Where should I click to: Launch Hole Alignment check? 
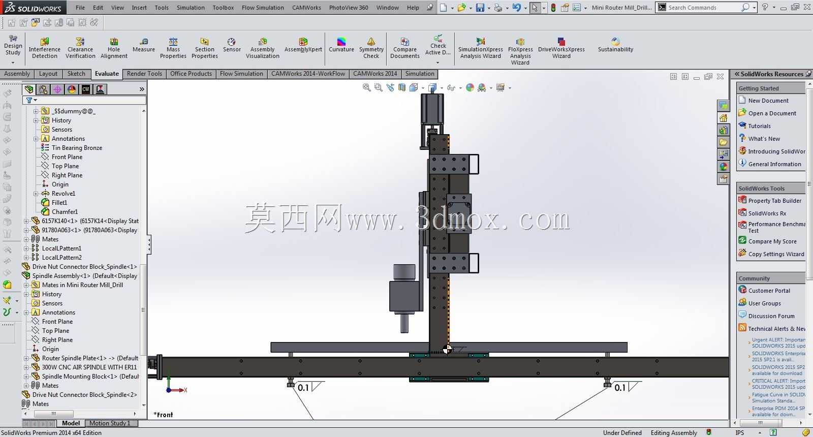tap(114, 48)
